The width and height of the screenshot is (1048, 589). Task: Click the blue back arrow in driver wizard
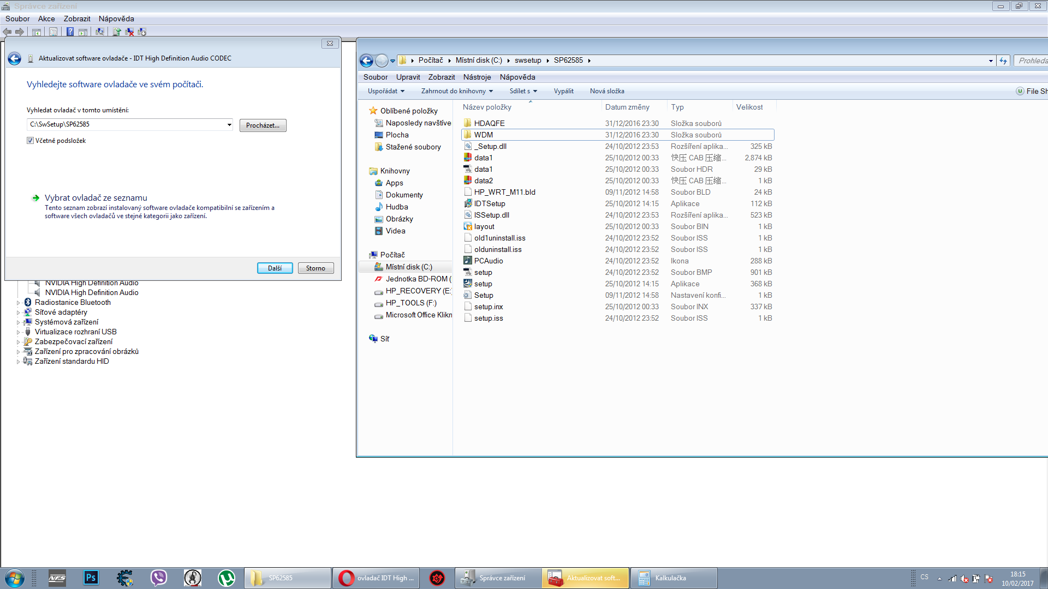[x=15, y=58]
